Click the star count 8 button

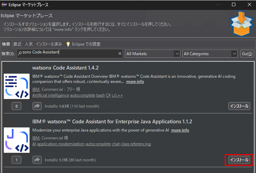[16, 106]
